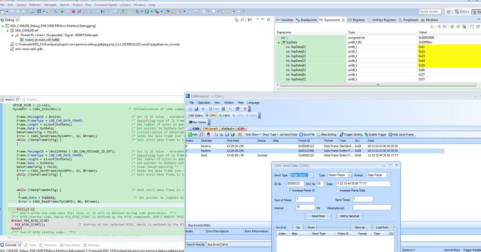Click Send Data in CAN toolbar
The image size is (481, 252).
(x=288, y=134)
